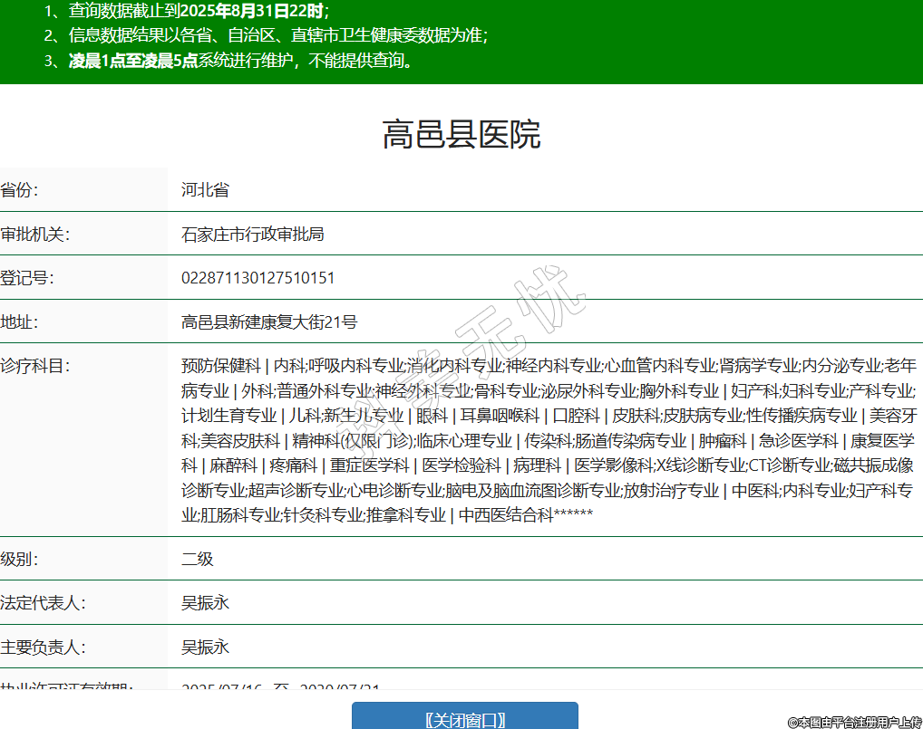
Task: Click the 法定代表人 field label
Action: point(43,603)
